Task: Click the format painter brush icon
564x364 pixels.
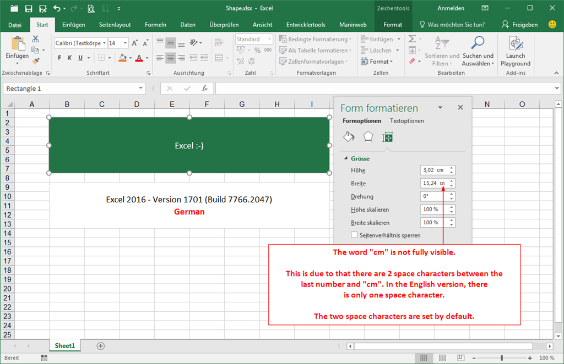Action: (35, 61)
